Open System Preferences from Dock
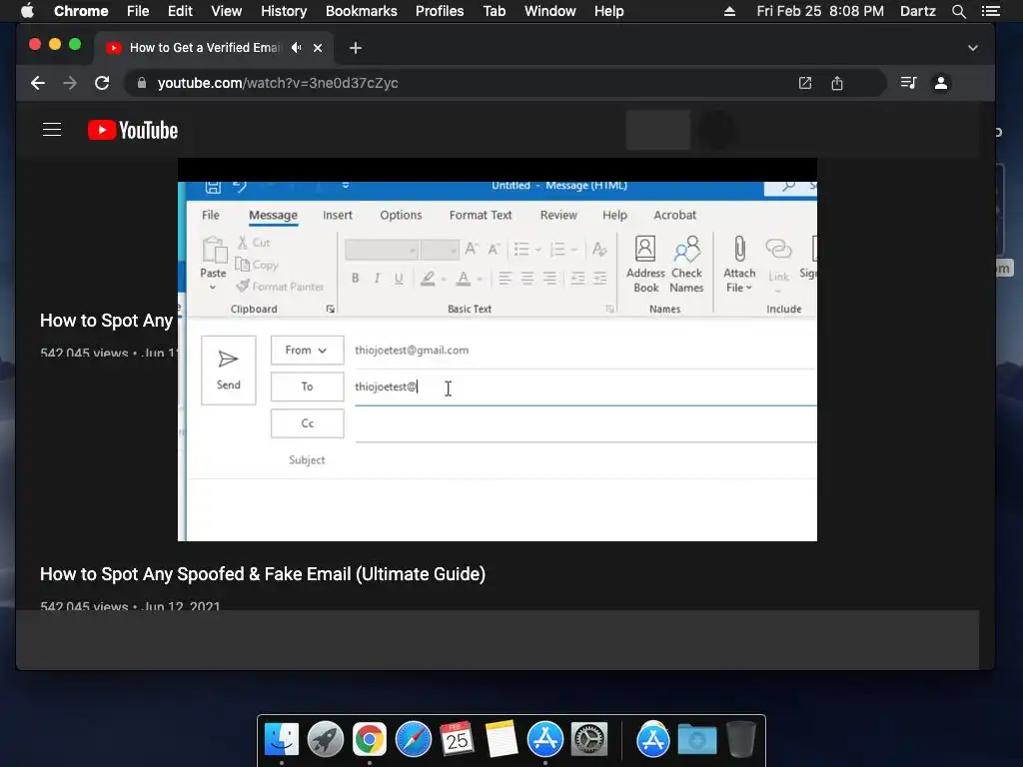 589,740
